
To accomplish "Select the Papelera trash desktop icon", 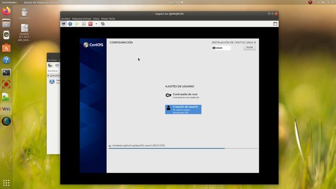I will pyautogui.click(x=24, y=14).
